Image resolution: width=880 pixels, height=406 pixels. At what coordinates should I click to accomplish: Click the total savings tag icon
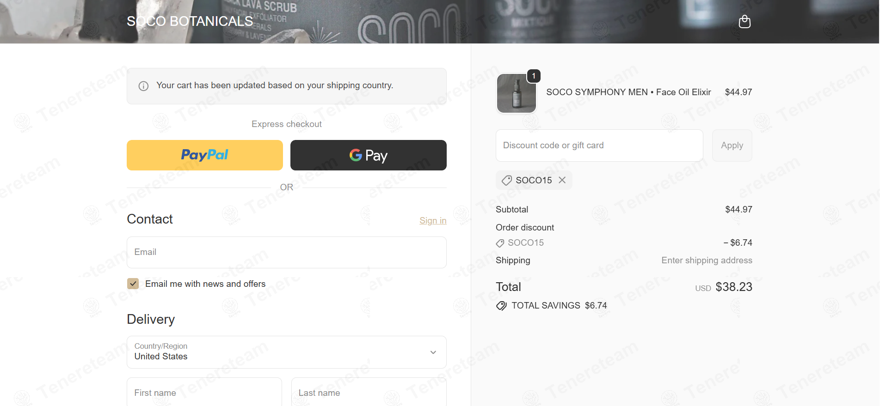pyautogui.click(x=501, y=306)
